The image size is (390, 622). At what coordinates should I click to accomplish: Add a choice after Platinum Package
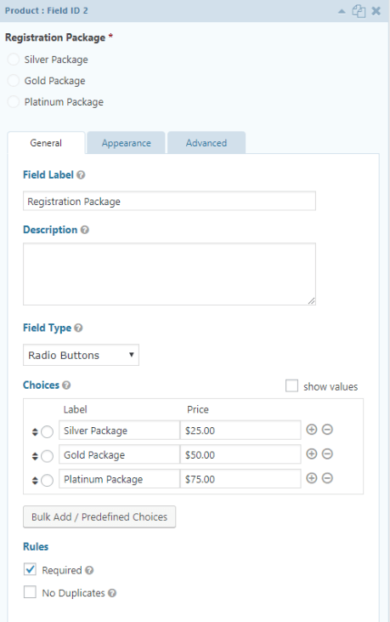point(312,478)
